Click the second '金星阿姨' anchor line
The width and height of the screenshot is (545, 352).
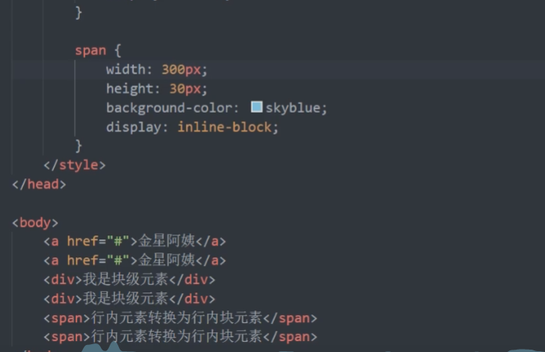135,260
